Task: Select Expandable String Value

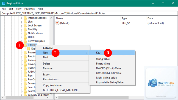Action: [112, 83]
